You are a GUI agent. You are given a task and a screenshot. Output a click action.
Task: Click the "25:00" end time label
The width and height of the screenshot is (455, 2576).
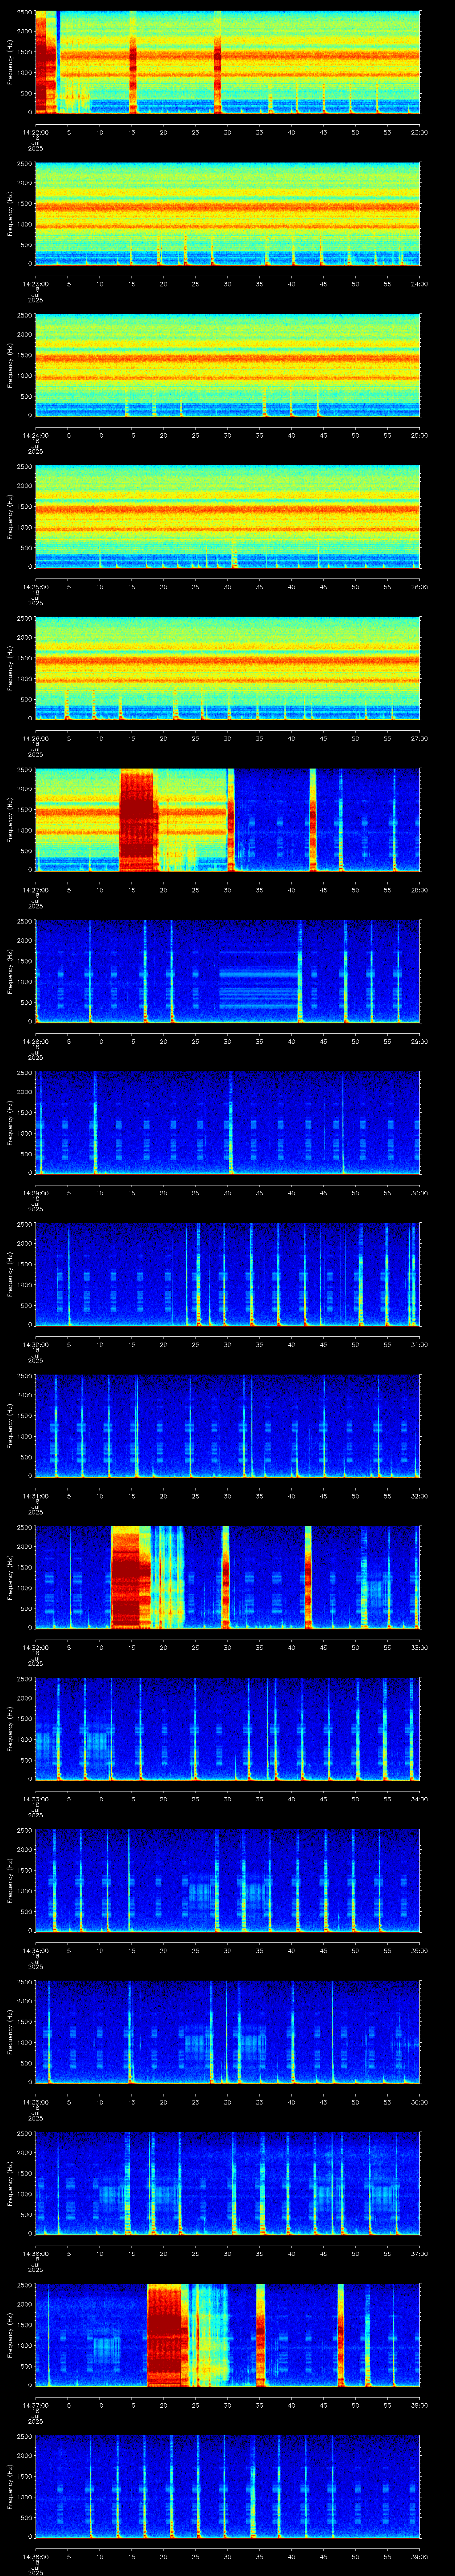(420, 435)
